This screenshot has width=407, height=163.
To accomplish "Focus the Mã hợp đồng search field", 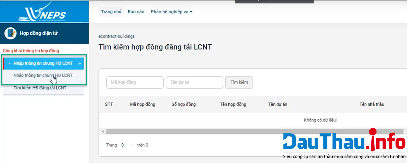I will 135,83.
